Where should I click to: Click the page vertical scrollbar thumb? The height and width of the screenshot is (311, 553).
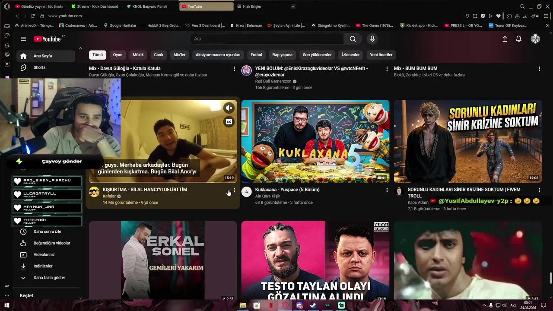[550, 279]
